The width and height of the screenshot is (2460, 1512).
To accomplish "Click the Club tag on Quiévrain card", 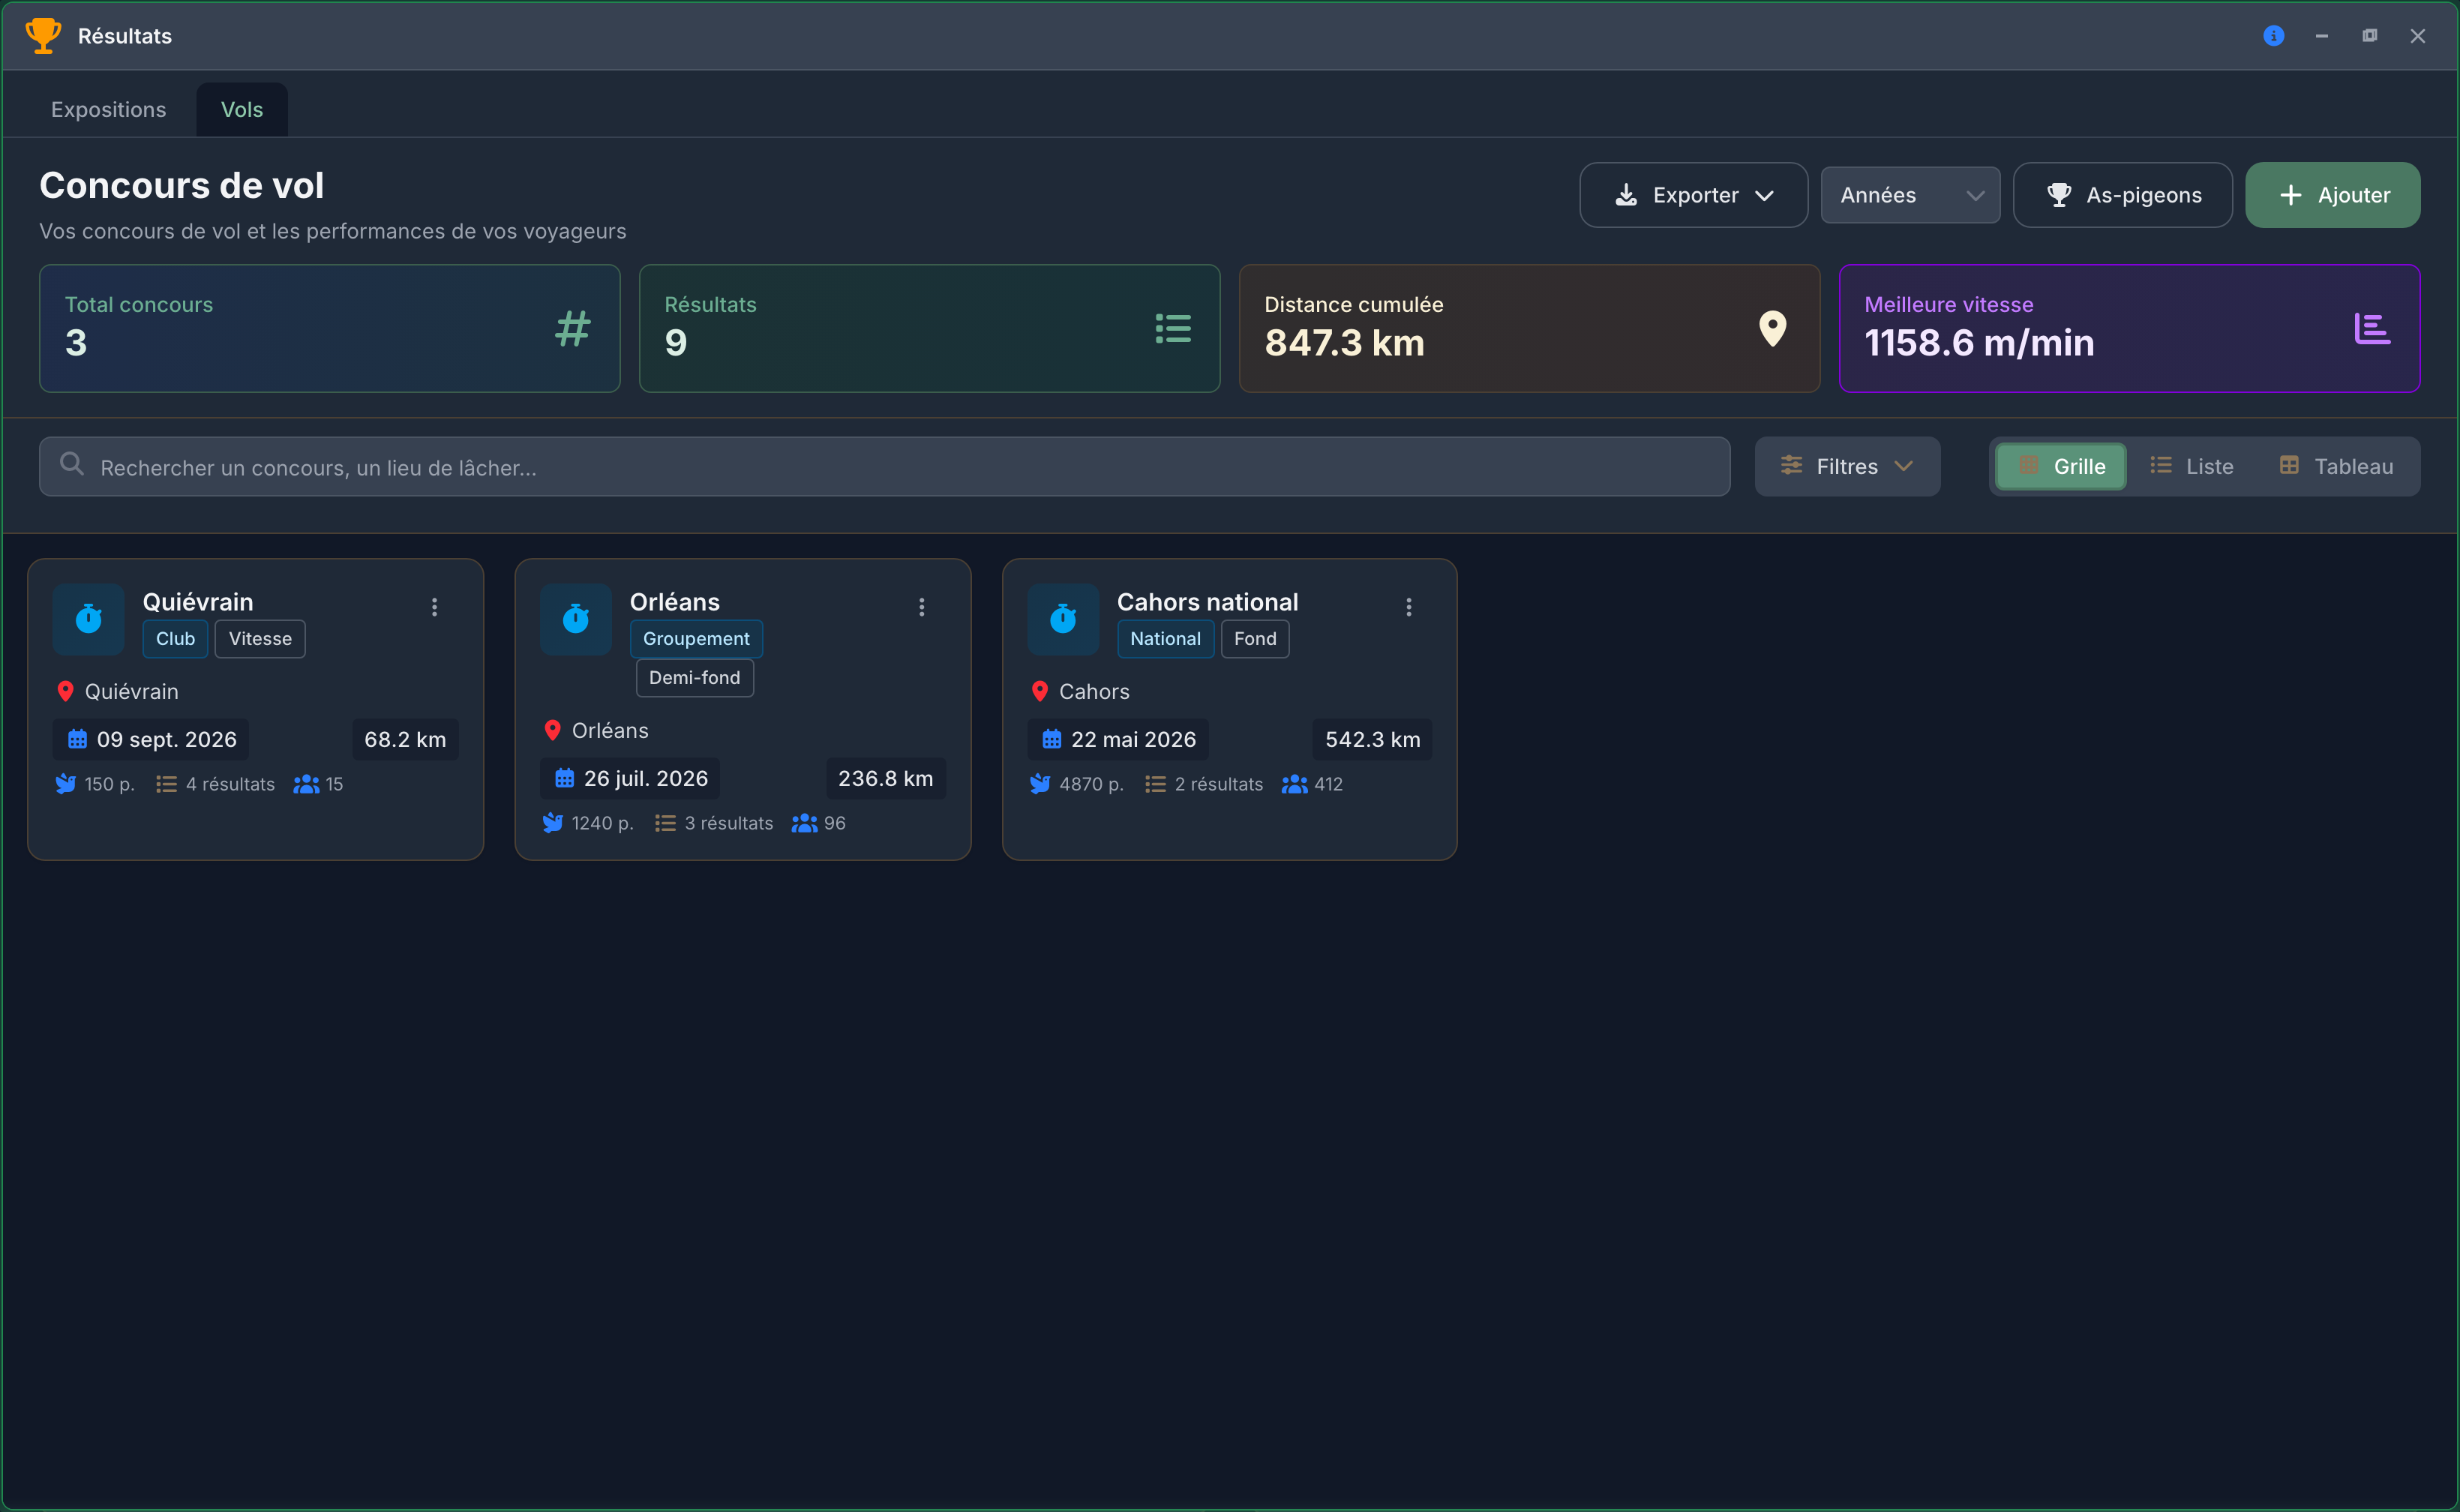I will tap(175, 639).
